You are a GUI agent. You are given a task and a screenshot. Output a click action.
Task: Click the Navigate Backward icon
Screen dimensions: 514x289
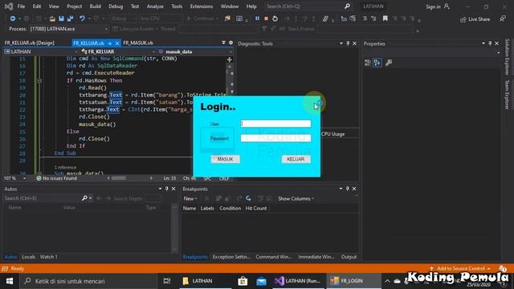[x=13, y=18]
